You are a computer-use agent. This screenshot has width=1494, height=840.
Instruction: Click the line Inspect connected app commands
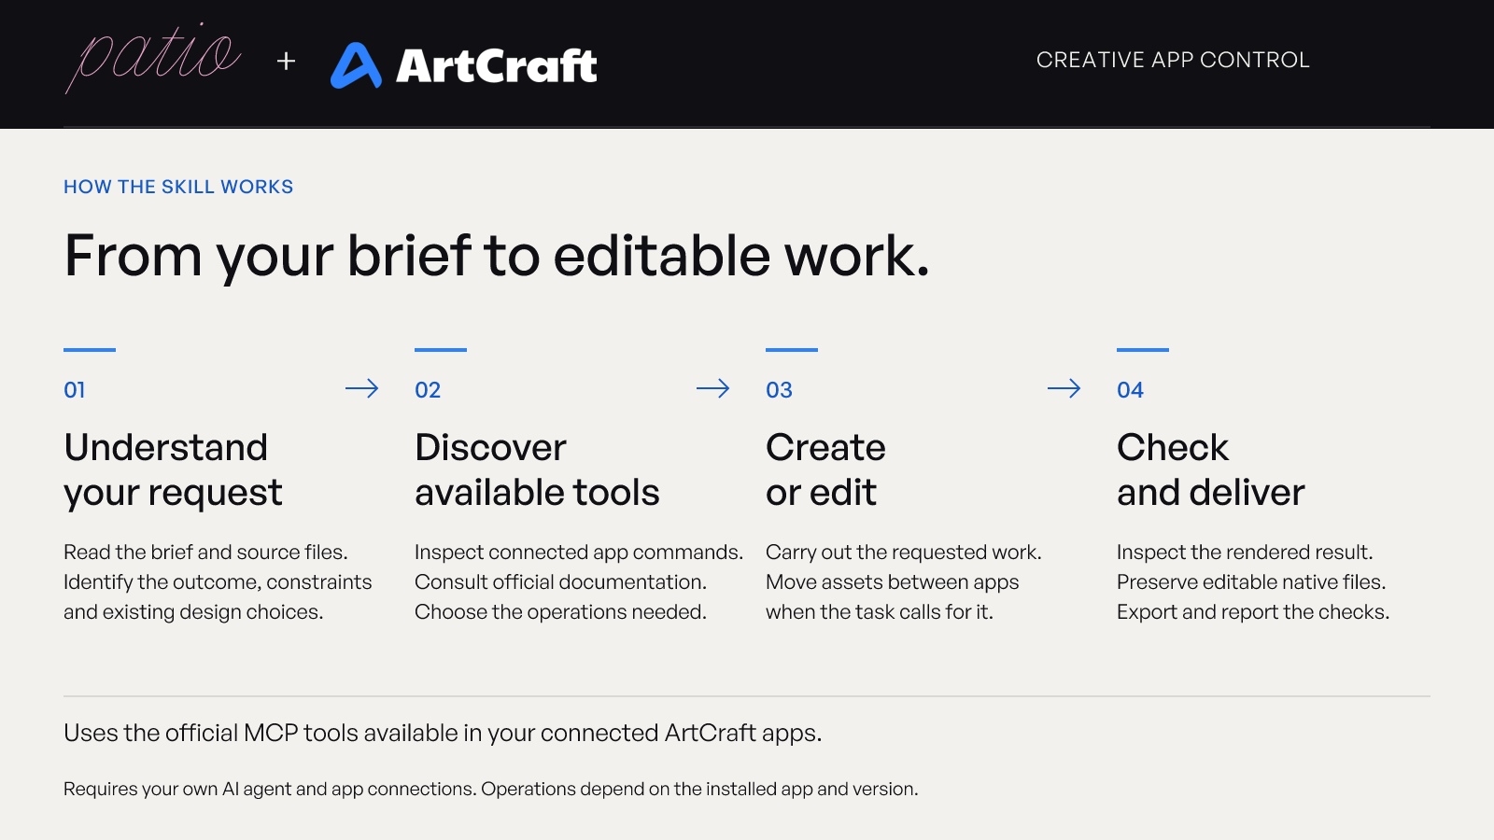click(579, 553)
